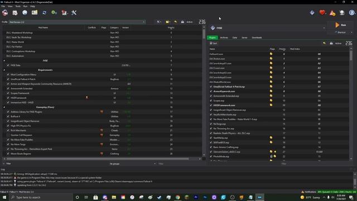Click the mod list vertical scrollbar

(204, 34)
